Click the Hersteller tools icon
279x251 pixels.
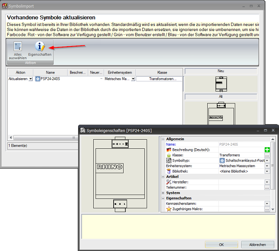click(x=169, y=182)
